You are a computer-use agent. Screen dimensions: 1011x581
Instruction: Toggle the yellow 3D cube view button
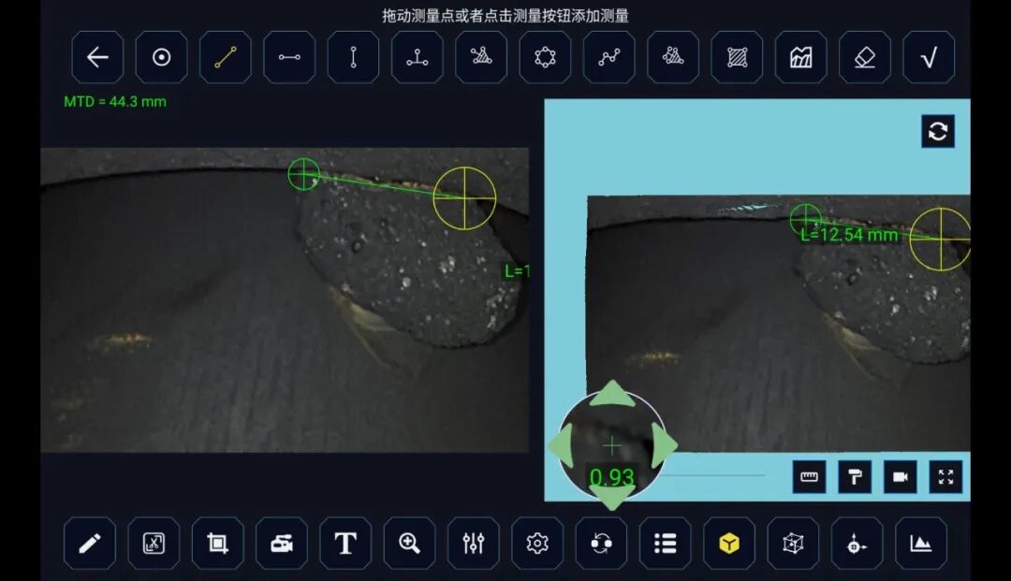[728, 543]
